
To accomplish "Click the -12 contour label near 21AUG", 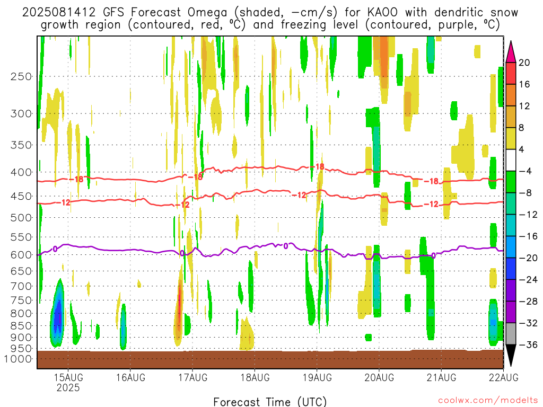I will tap(431, 204).
